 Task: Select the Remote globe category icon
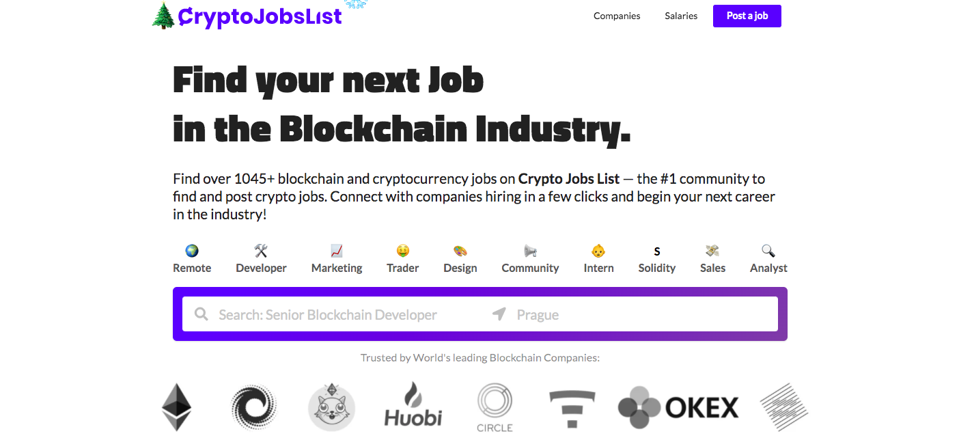pyautogui.click(x=192, y=251)
